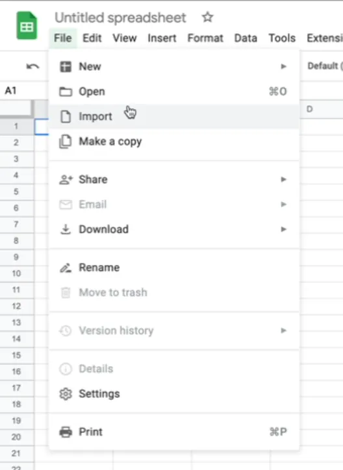This screenshot has height=470, width=343.
Task: Expand the New submenu arrow
Action: pyautogui.click(x=283, y=66)
